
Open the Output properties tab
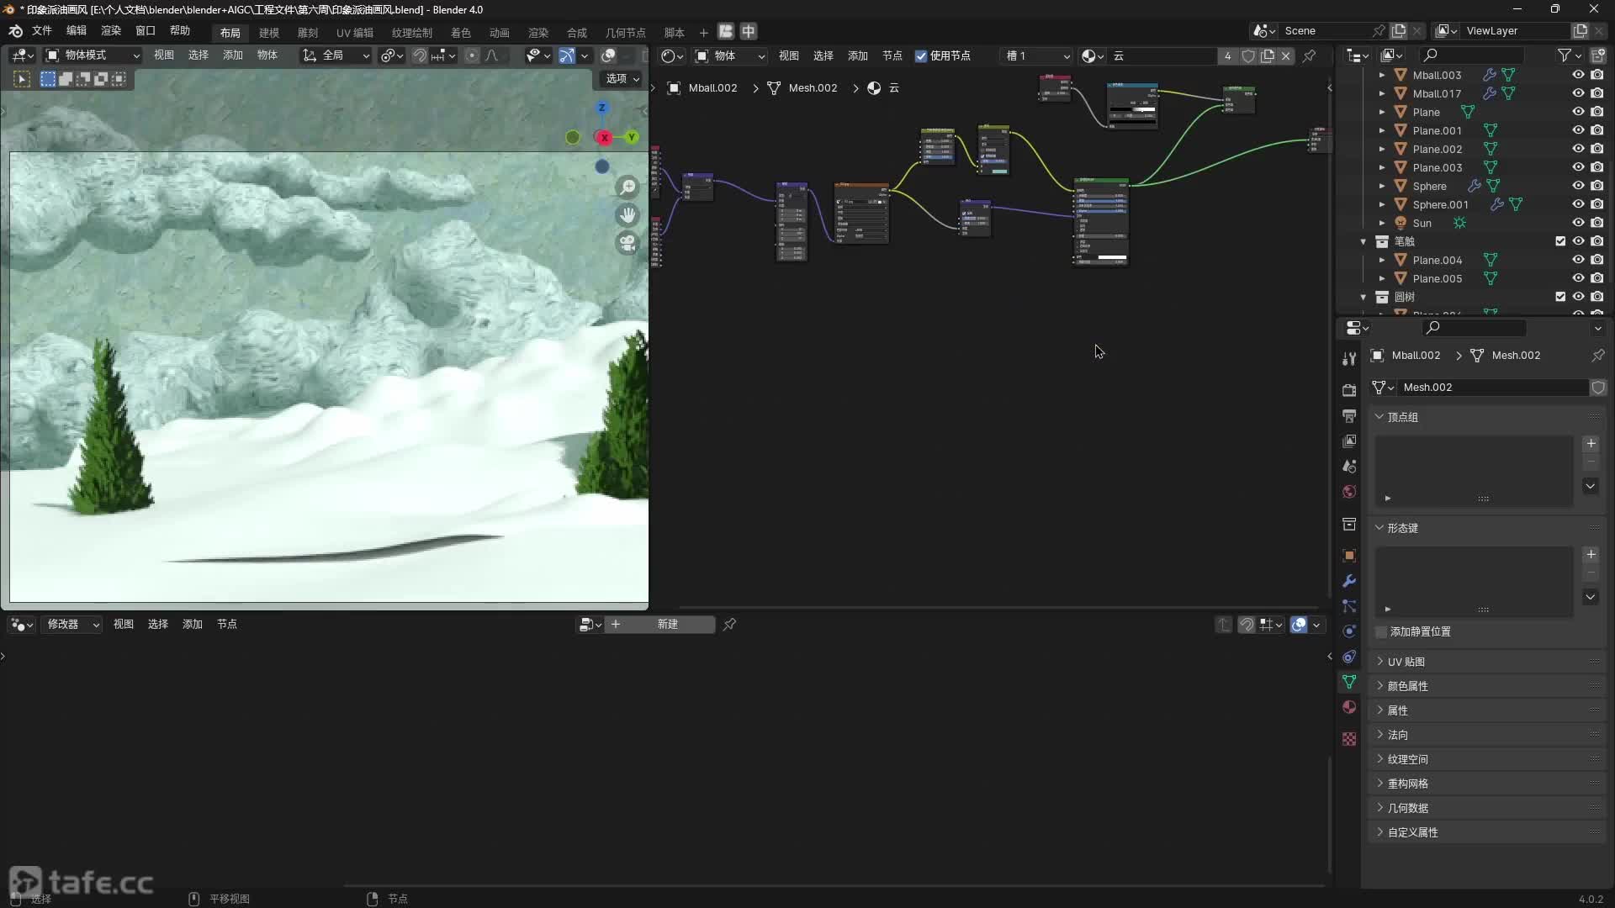pos(1349,415)
